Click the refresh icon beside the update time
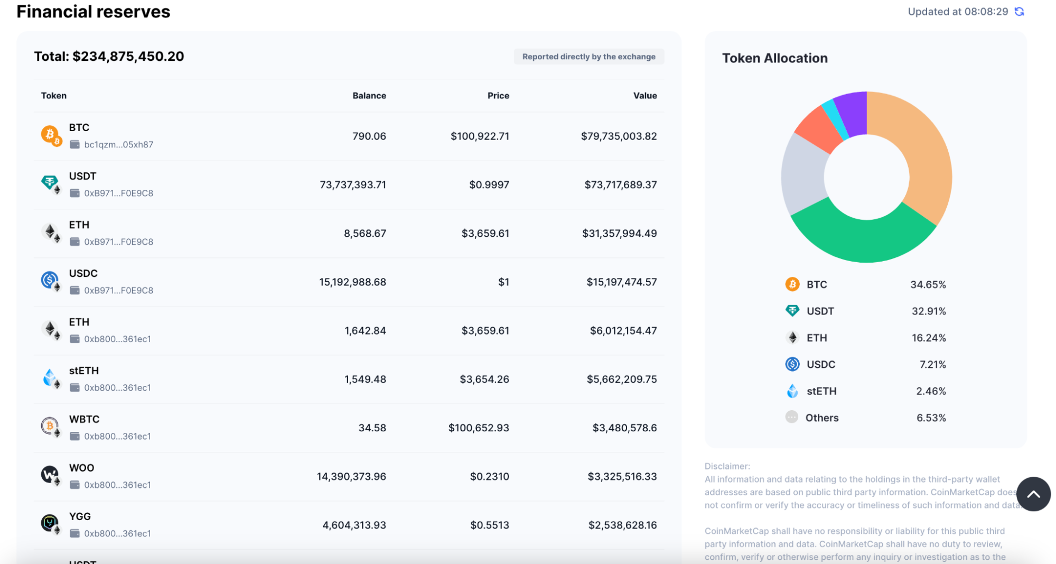Image resolution: width=1056 pixels, height=564 pixels. 1019,12
